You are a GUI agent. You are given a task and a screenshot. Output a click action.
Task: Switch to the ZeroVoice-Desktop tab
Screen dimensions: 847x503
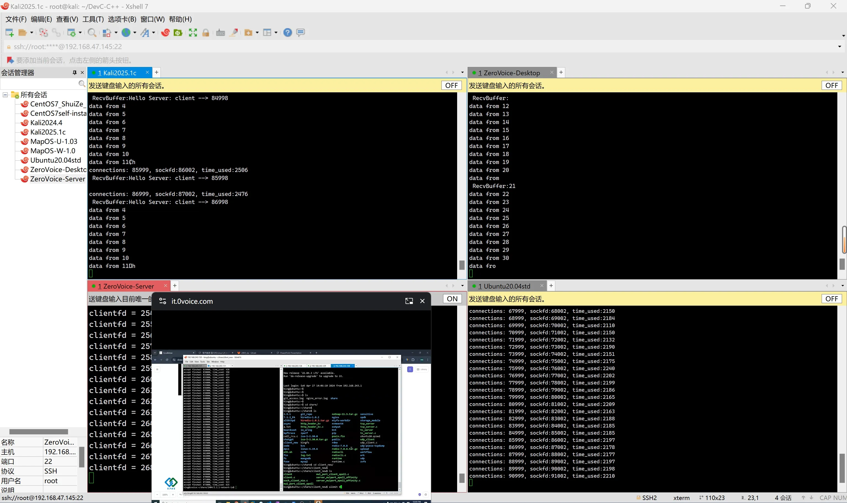pos(511,73)
